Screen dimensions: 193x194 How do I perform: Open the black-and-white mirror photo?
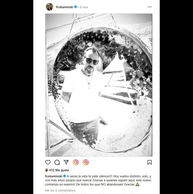point(99,85)
